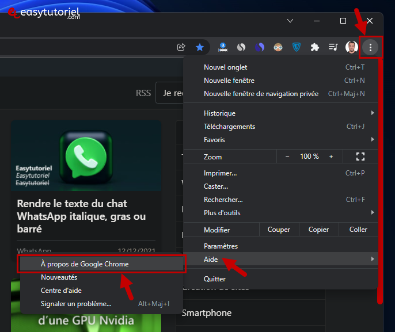Image resolution: width=395 pixels, height=332 pixels.
Task: Select Nouvel onglet menu entry
Action: coord(280,67)
